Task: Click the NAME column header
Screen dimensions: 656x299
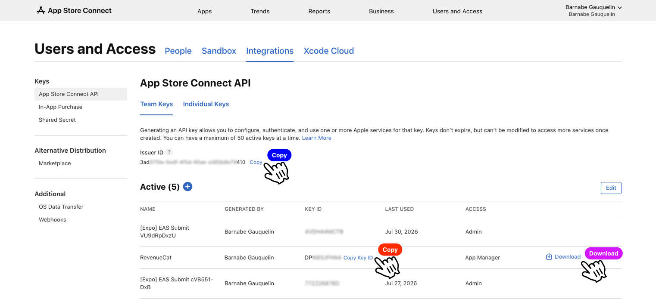Action: tap(147, 209)
